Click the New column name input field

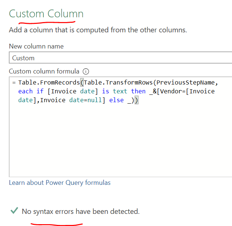click(x=121, y=58)
